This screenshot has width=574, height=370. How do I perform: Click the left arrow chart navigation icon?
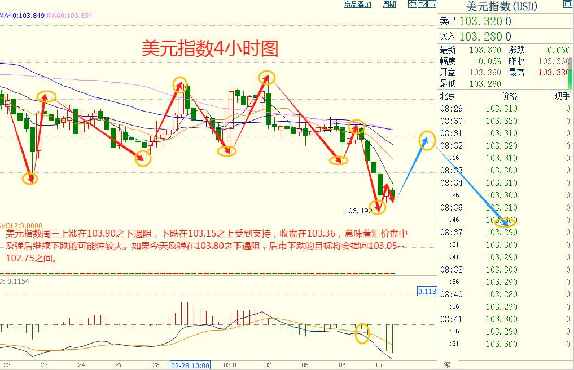tap(413, 4)
